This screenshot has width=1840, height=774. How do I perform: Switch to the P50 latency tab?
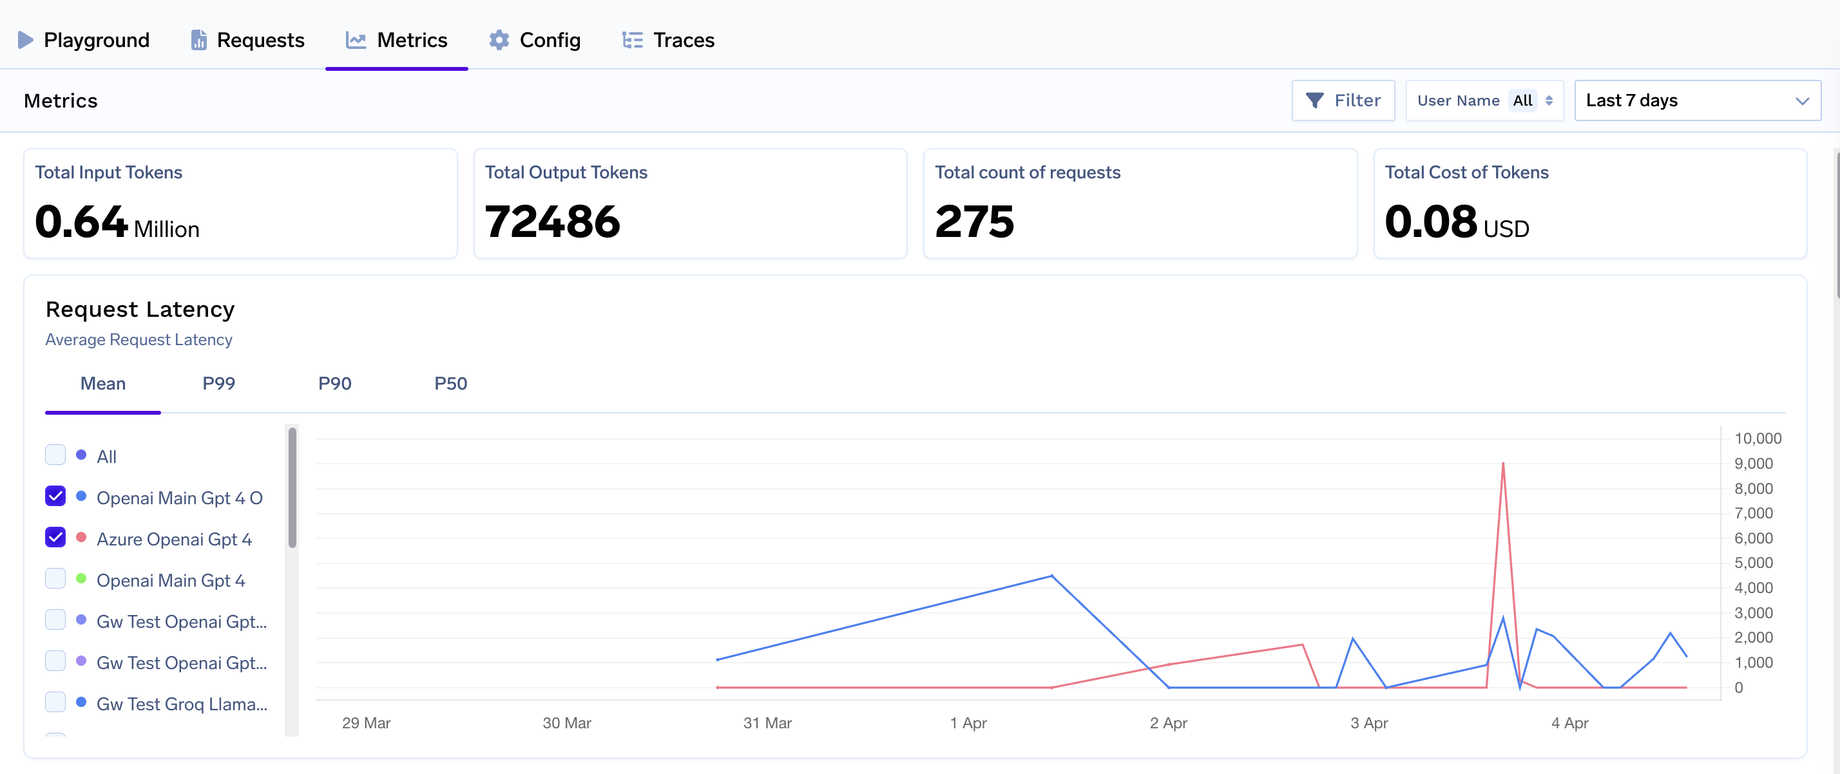451,384
